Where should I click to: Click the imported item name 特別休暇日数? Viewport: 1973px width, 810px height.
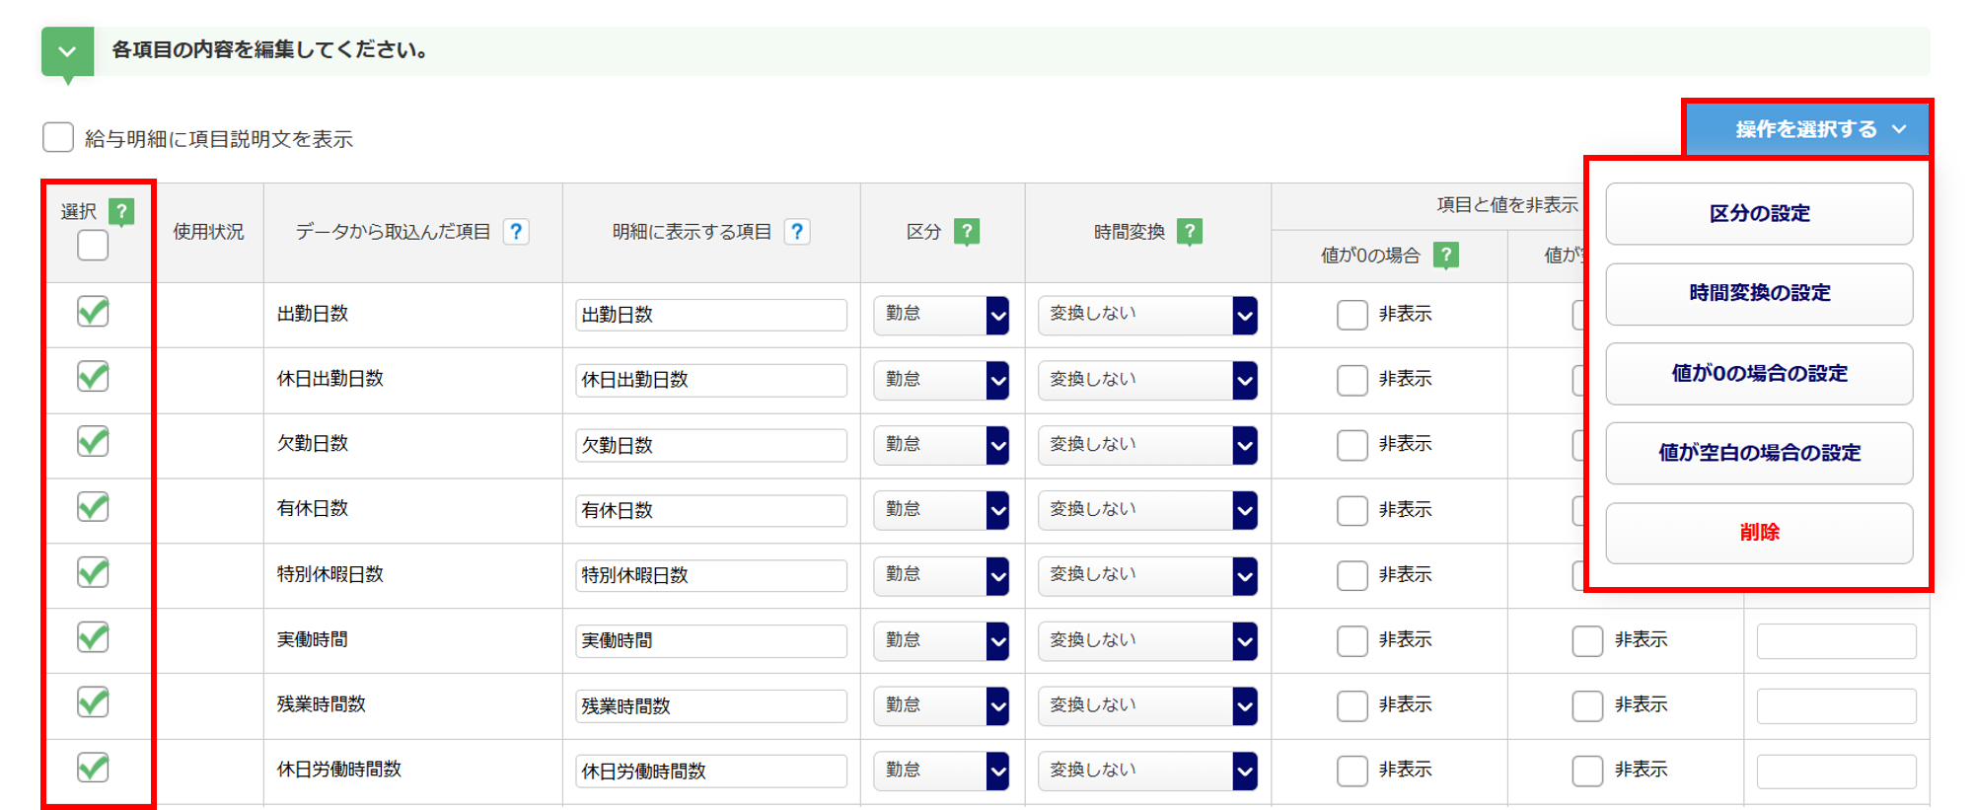(x=330, y=574)
